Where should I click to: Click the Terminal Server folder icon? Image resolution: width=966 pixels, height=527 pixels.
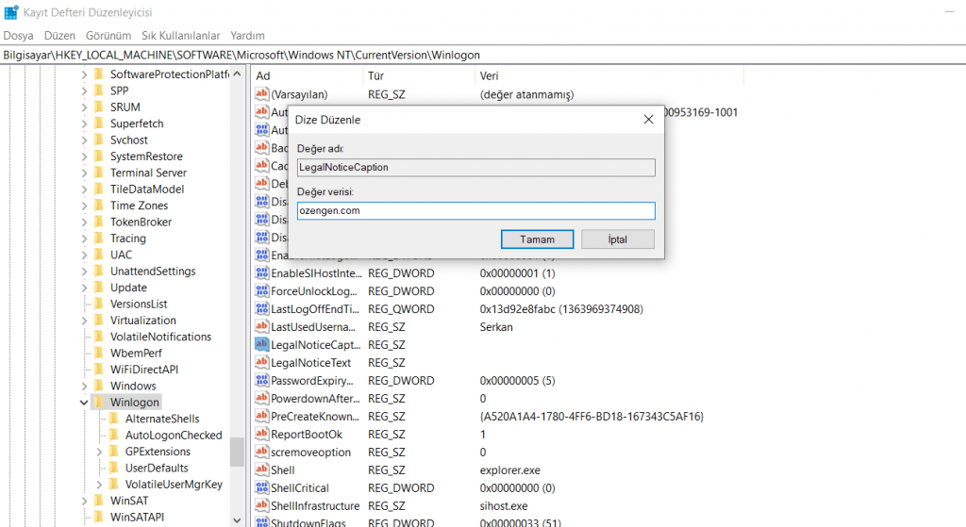[99, 173]
